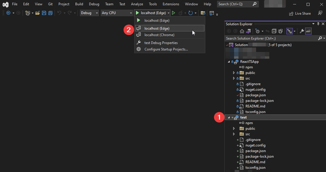Image resolution: width=326 pixels, height=172 pixels.
Task: Click the Search Solution Explorer field
Action: (271, 38)
